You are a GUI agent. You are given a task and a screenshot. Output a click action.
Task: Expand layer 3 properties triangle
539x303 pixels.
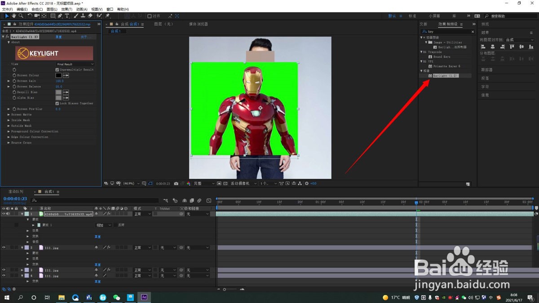(22, 270)
